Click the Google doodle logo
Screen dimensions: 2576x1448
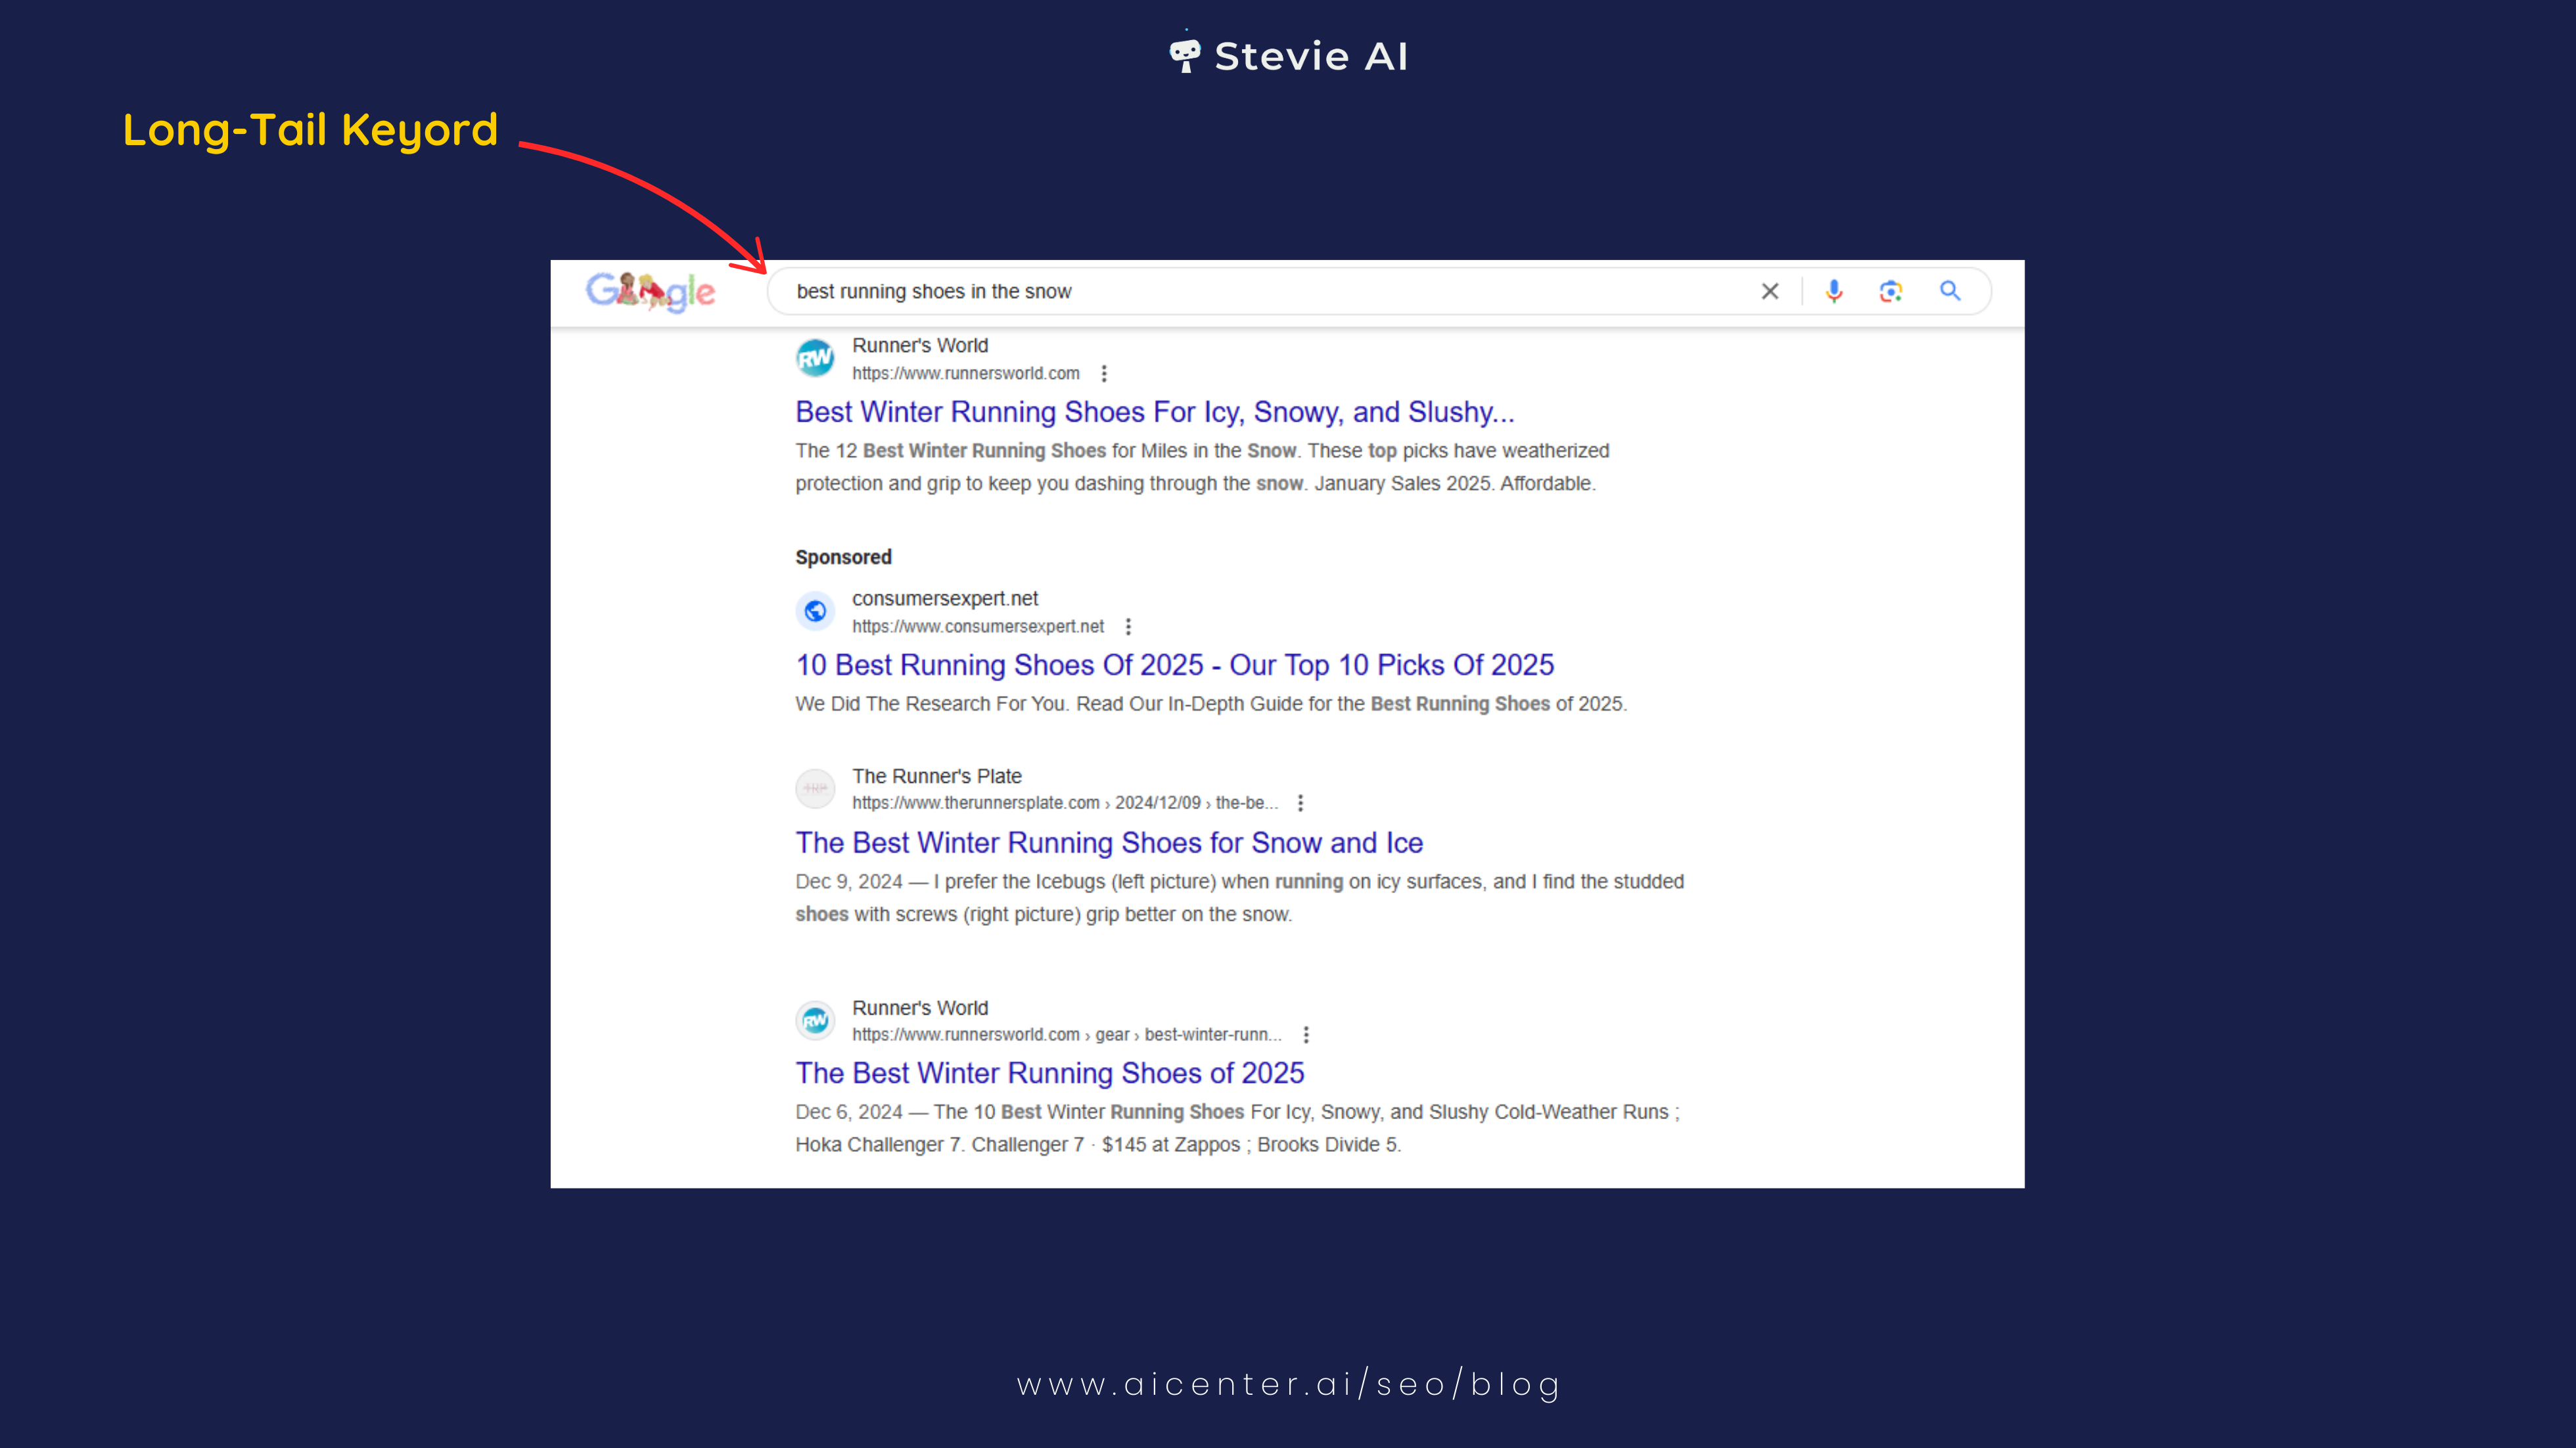click(x=650, y=291)
